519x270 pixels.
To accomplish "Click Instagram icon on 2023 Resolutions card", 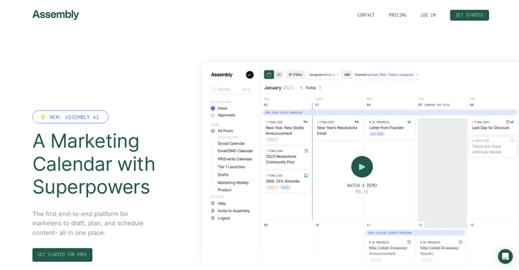I will pyautogui.click(x=306, y=151).
